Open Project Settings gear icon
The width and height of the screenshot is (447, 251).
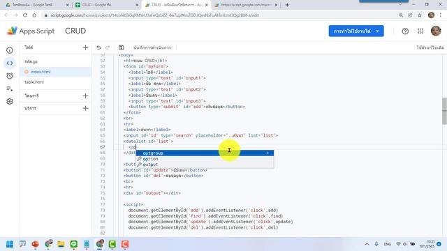pos(10,102)
